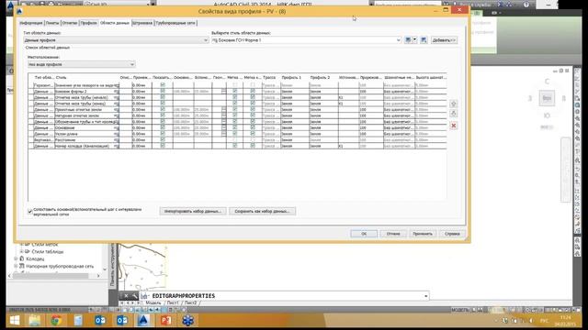Expand Колодец tree node

[x=17, y=258]
